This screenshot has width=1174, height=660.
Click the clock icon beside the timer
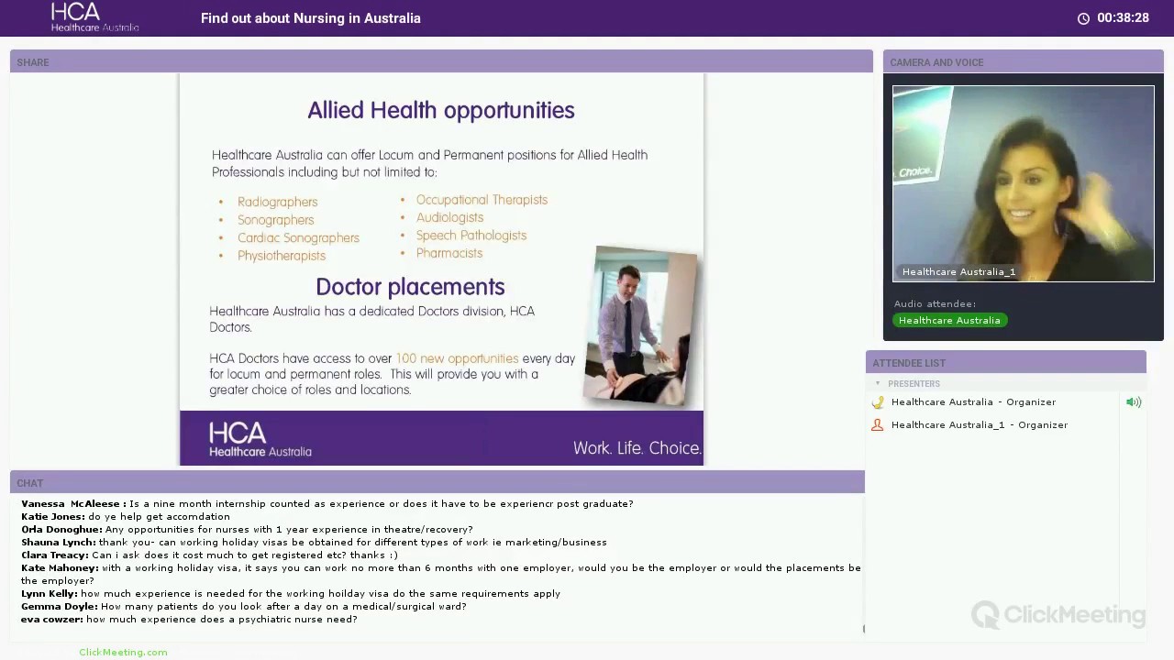click(1083, 18)
